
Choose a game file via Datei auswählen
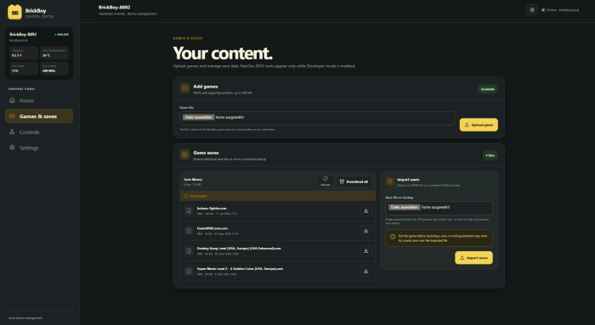click(x=198, y=117)
